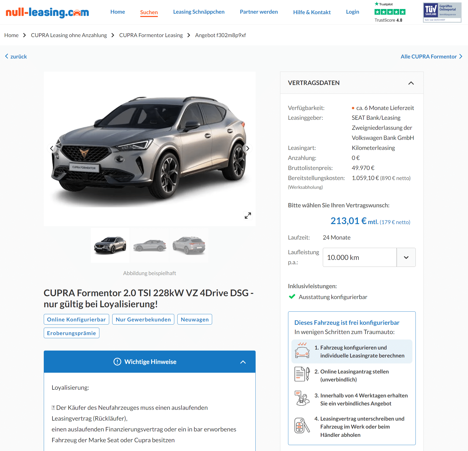Click step 2 Online Leasingantrag stellen
The image size is (468, 451).
[352, 375]
